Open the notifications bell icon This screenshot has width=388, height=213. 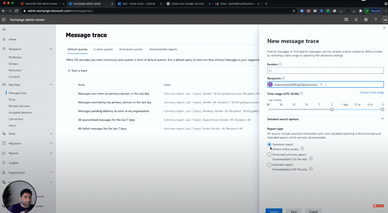coord(356,20)
